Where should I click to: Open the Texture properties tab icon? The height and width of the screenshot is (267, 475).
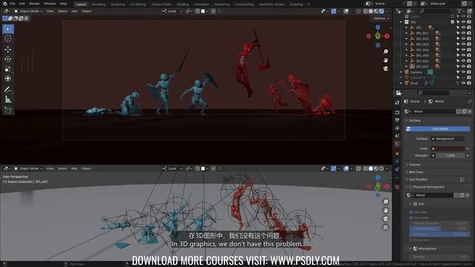point(397,188)
